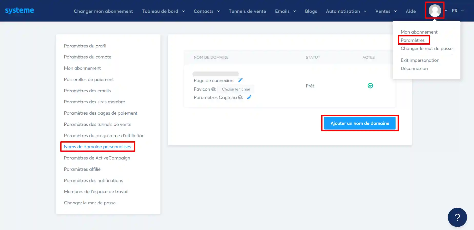Click the magic wand icon next to Page de connexion

[240, 80]
